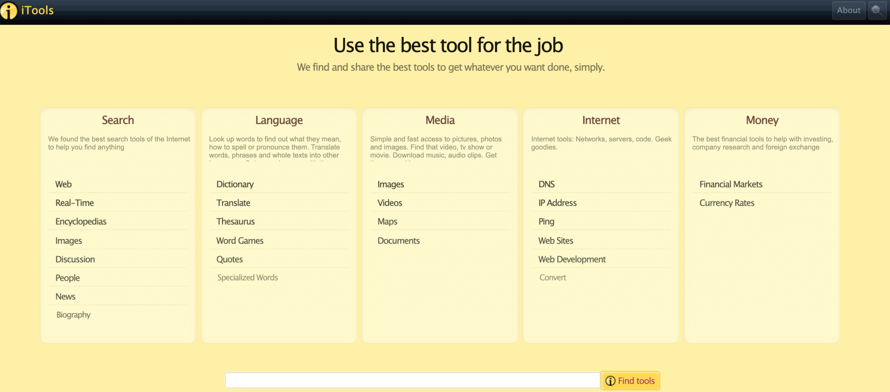Viewport: 890px width, 392px height.
Task: Go to Documents under Media
Action: pyautogui.click(x=399, y=240)
